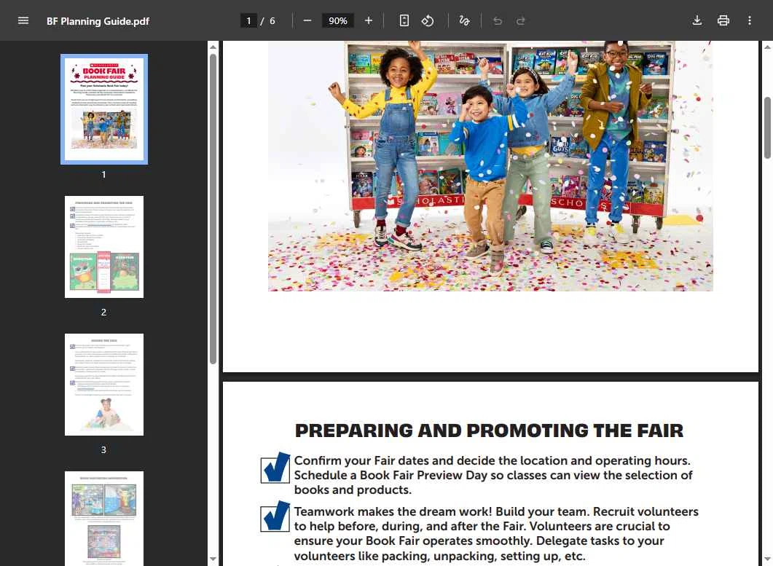Click the BF Planning Guide.pdf title
773x566 pixels.
pyautogui.click(x=98, y=21)
